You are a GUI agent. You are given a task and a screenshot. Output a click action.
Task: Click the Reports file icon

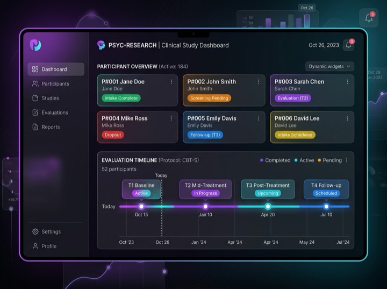pos(35,127)
